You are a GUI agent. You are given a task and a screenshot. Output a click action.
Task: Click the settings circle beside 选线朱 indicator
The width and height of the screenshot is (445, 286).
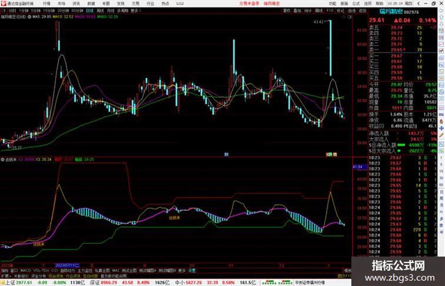pyautogui.click(x=3, y=159)
